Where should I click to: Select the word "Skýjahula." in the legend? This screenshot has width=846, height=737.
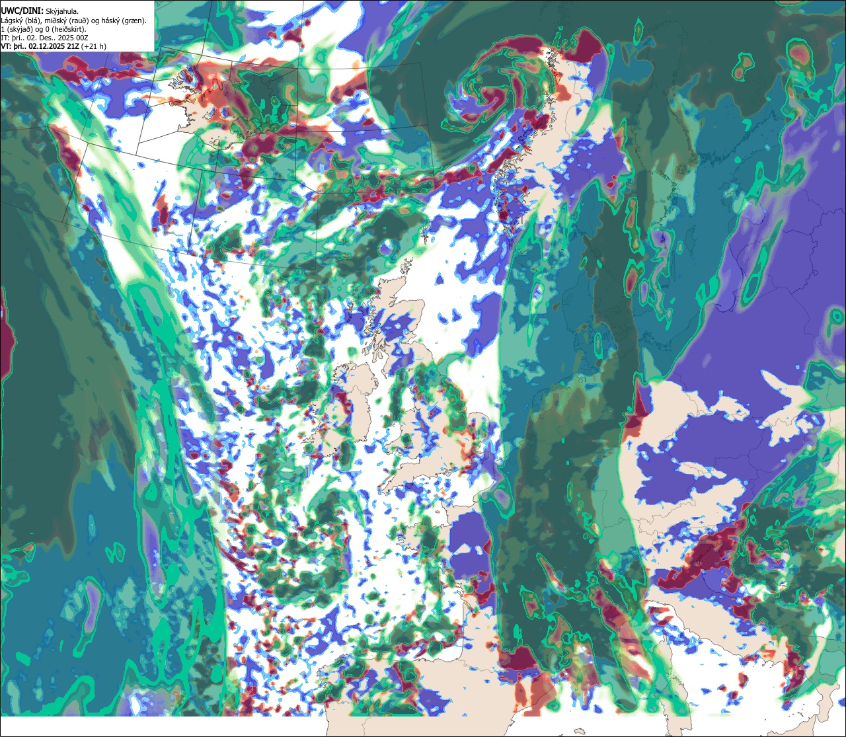tap(62, 12)
